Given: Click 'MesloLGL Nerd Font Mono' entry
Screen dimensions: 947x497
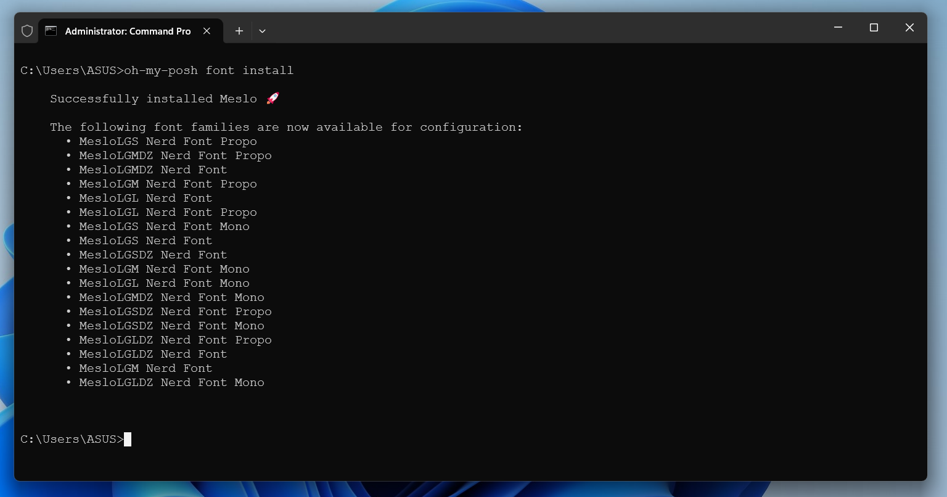Looking at the screenshot, I should [164, 283].
